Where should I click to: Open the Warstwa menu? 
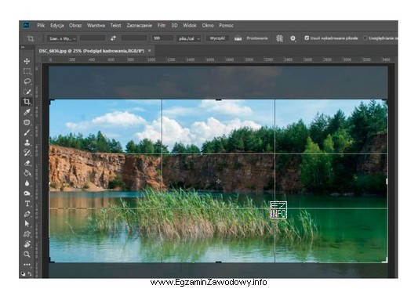(96, 26)
